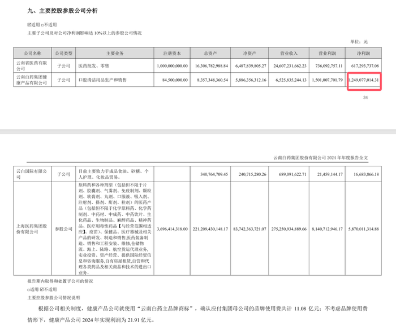Click the 注册资本 column header
Image resolution: width=396 pixels, height=330 pixels.
[172, 53]
